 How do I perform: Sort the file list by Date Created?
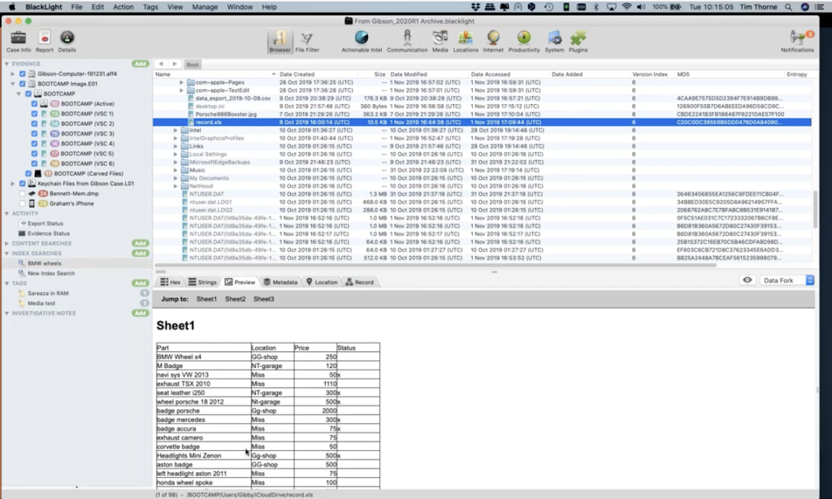click(x=318, y=74)
